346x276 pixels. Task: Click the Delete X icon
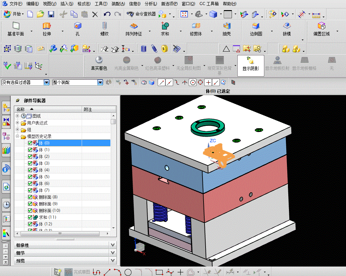pos(95,15)
